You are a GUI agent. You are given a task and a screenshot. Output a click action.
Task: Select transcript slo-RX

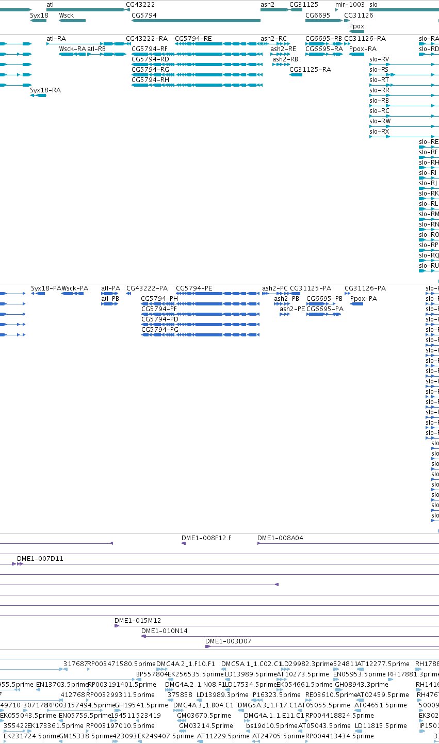pos(379,132)
